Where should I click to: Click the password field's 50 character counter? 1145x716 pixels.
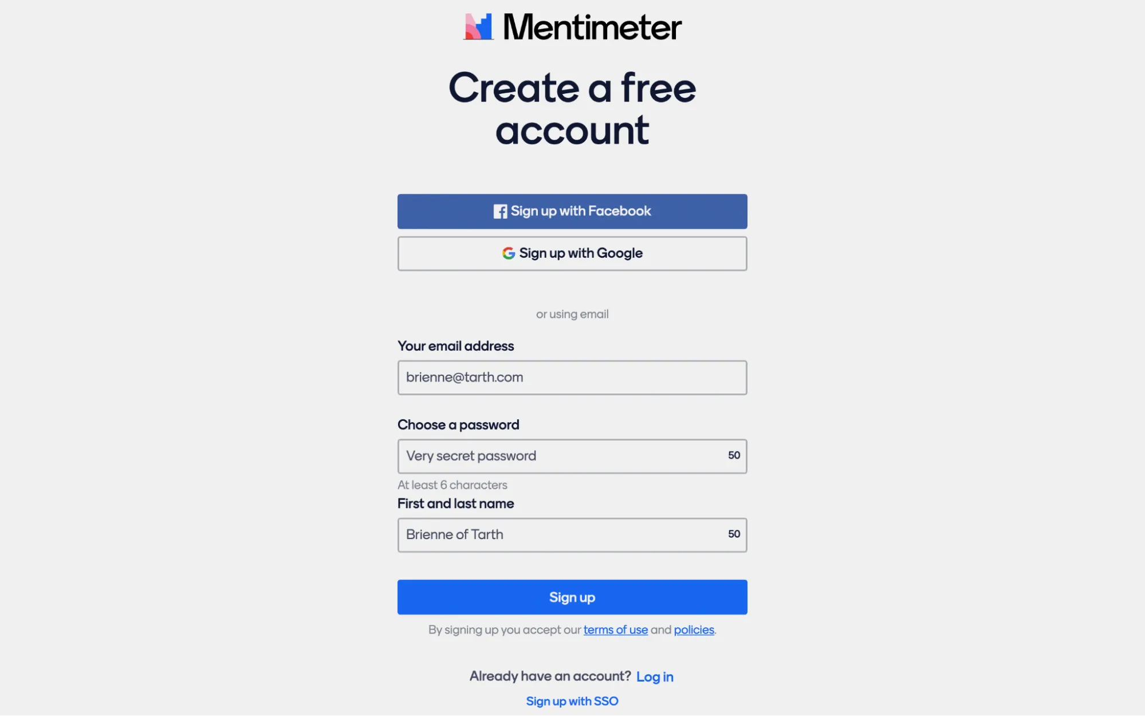coord(734,455)
